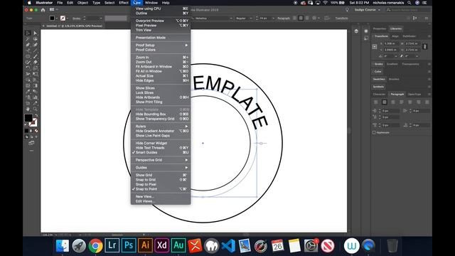The width and height of the screenshot is (455, 256).
Task: Switch to the Pathfinder panel tab
Action: point(409,36)
